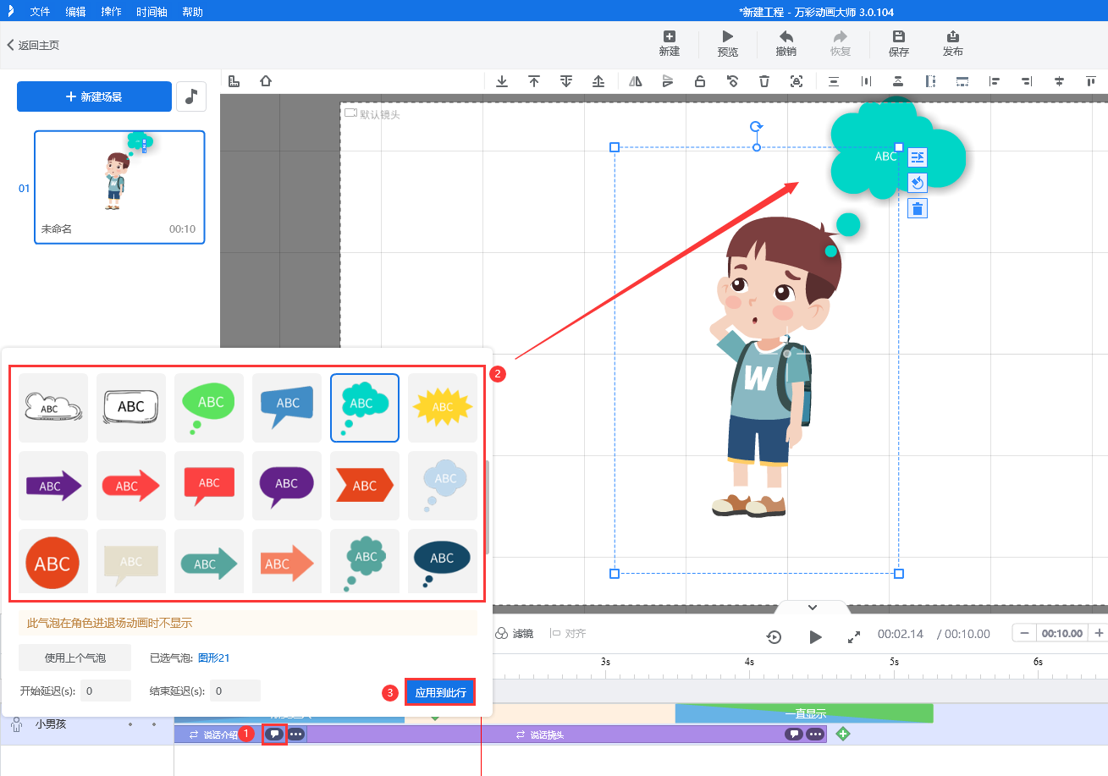Screen dimensions: 1108x776
Task: Go back via the 返回主页 chevron
Action: 11,45
